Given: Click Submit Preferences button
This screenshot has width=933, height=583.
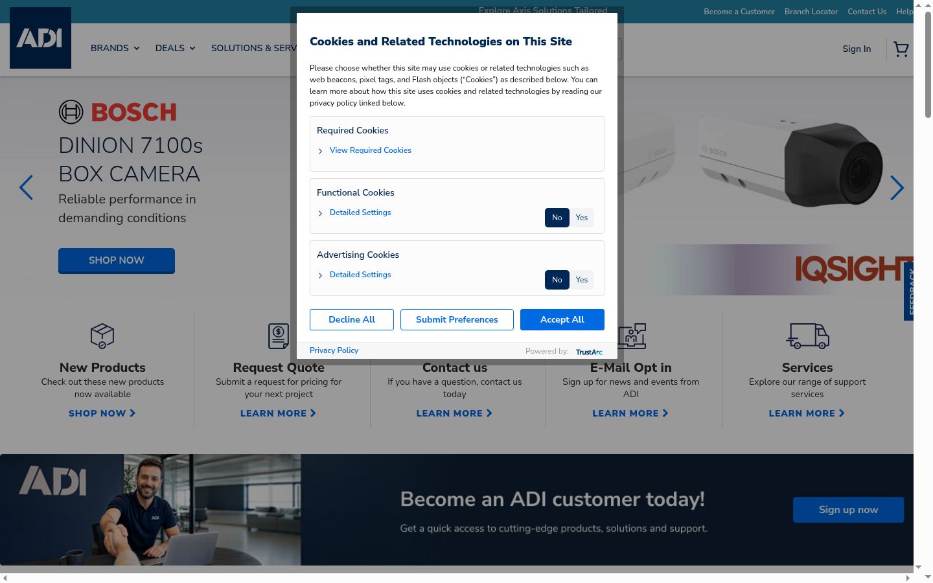Looking at the screenshot, I should 457,319.
